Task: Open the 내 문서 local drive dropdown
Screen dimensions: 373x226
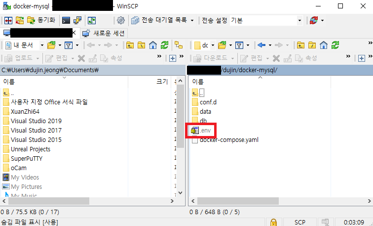Action: tap(25, 45)
